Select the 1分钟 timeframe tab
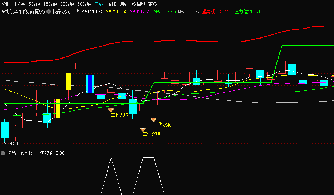This screenshot has width=334, height=195. click(x=20, y=4)
